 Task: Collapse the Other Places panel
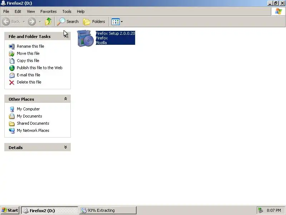(x=65, y=99)
